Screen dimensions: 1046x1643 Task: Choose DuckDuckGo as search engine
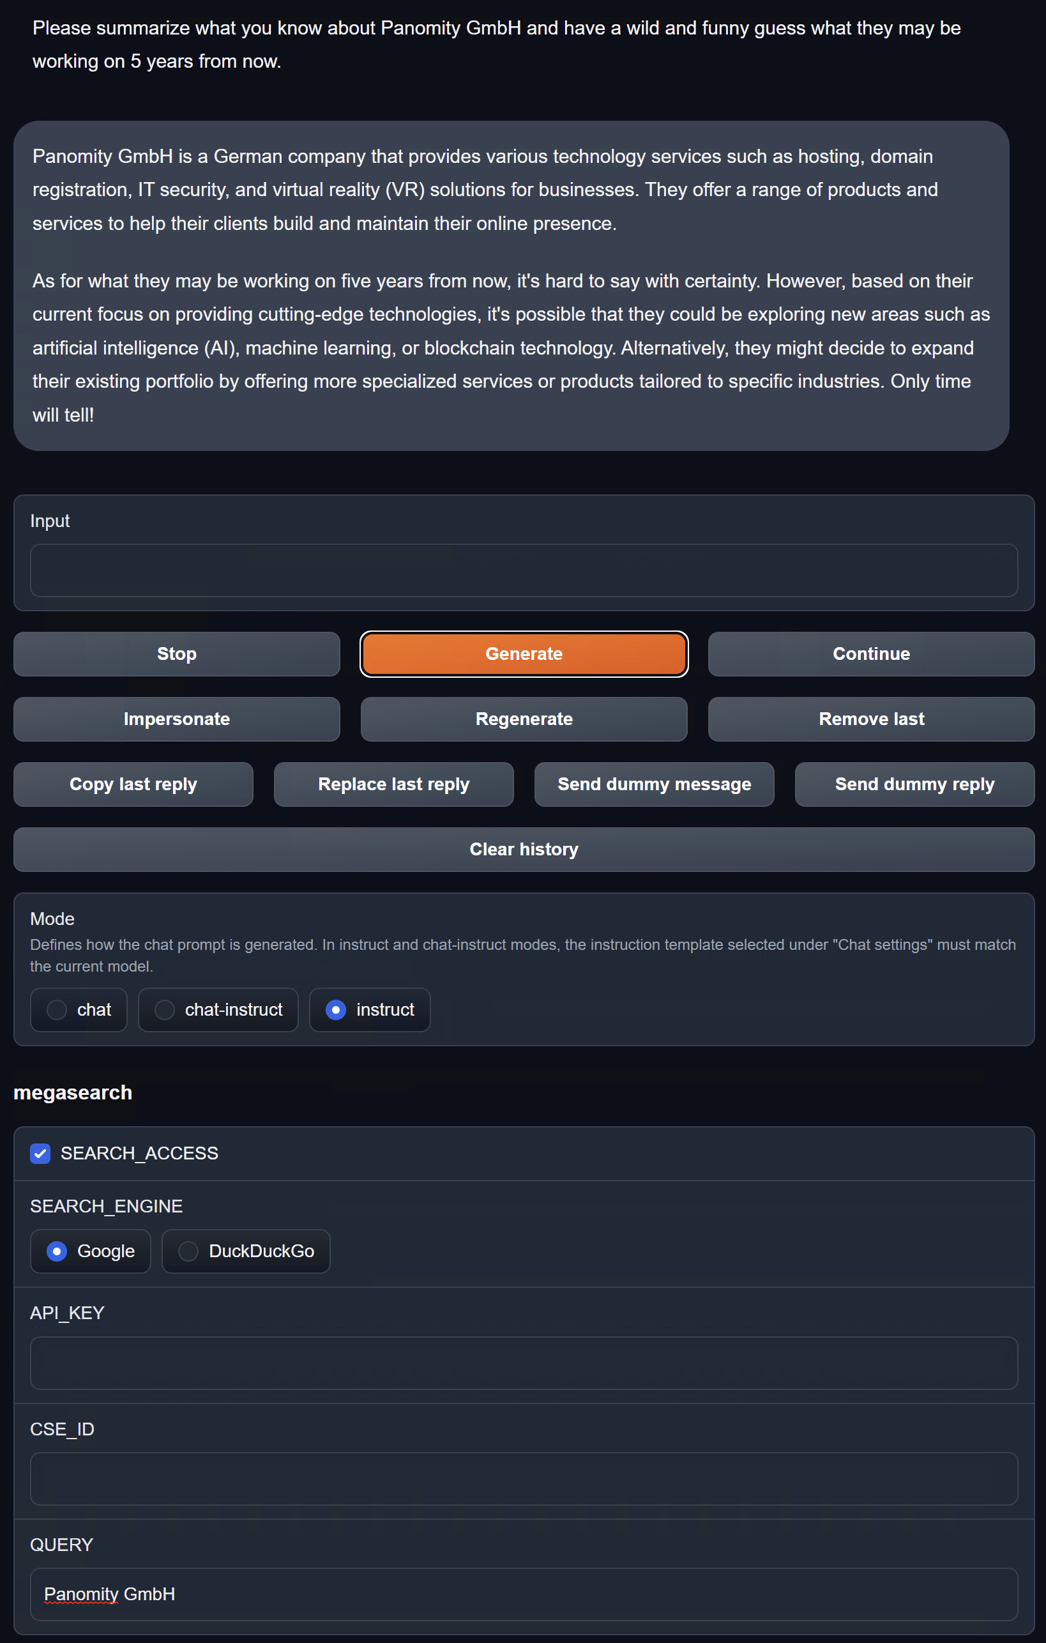click(245, 1251)
